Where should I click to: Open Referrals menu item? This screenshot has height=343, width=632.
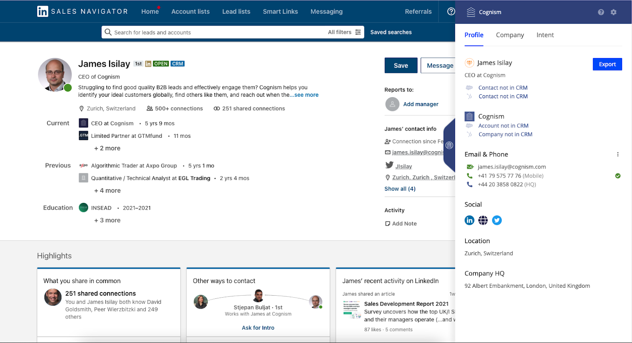coord(418,11)
